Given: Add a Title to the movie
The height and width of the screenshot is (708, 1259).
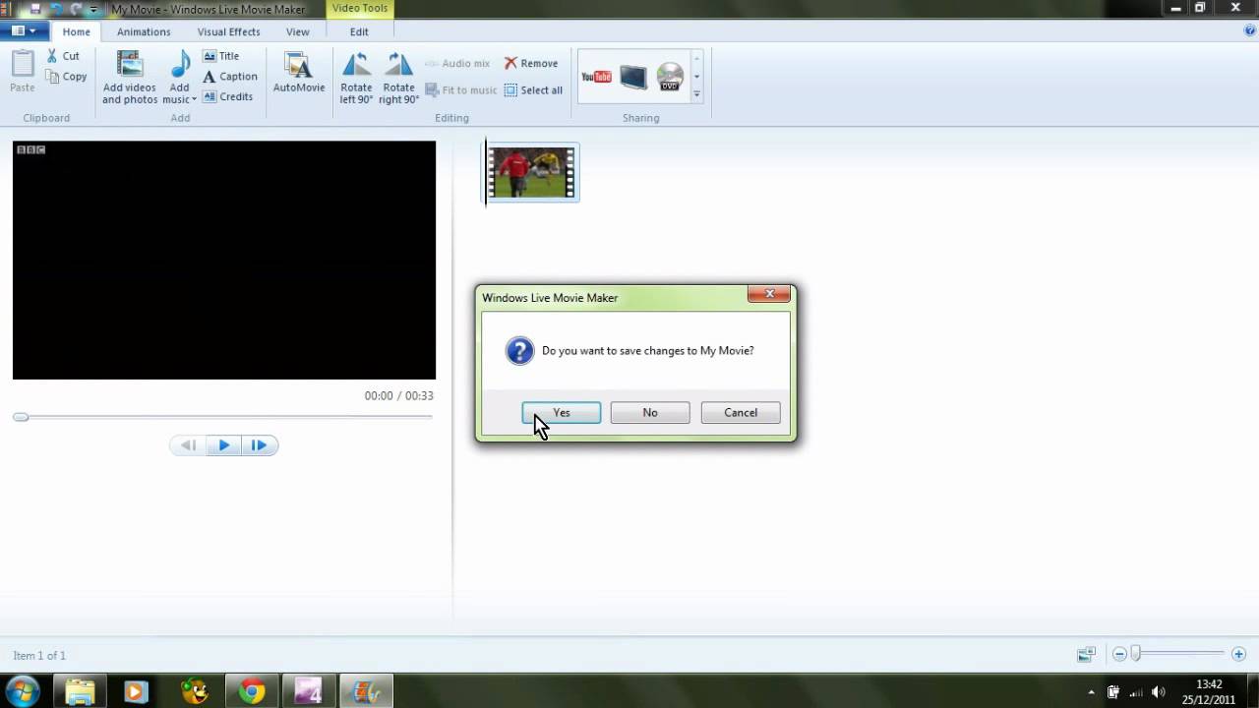Looking at the screenshot, I should tap(221, 56).
